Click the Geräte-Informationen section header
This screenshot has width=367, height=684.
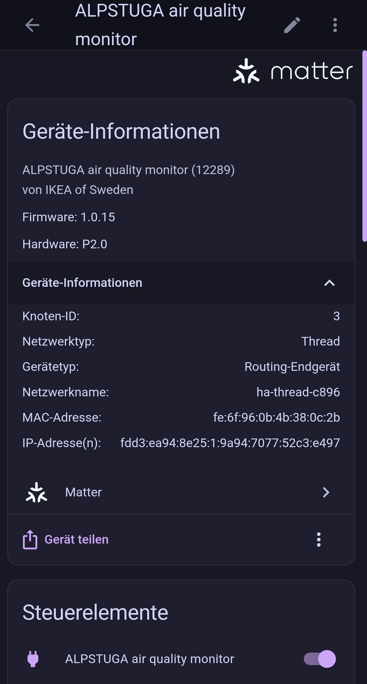82,283
